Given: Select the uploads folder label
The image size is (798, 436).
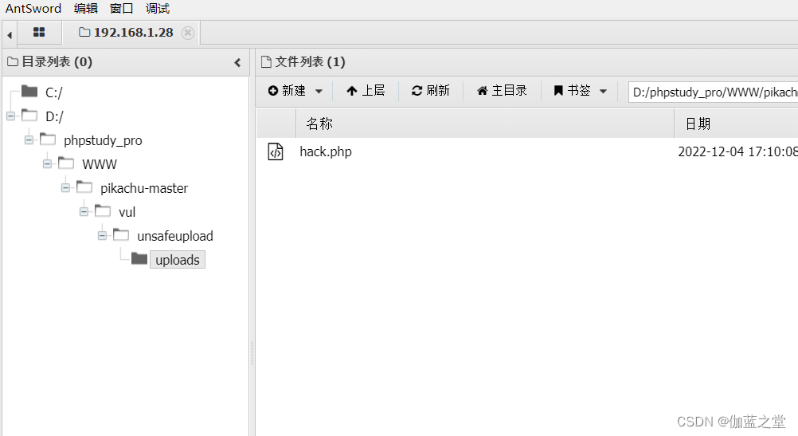Looking at the screenshot, I should tap(178, 260).
